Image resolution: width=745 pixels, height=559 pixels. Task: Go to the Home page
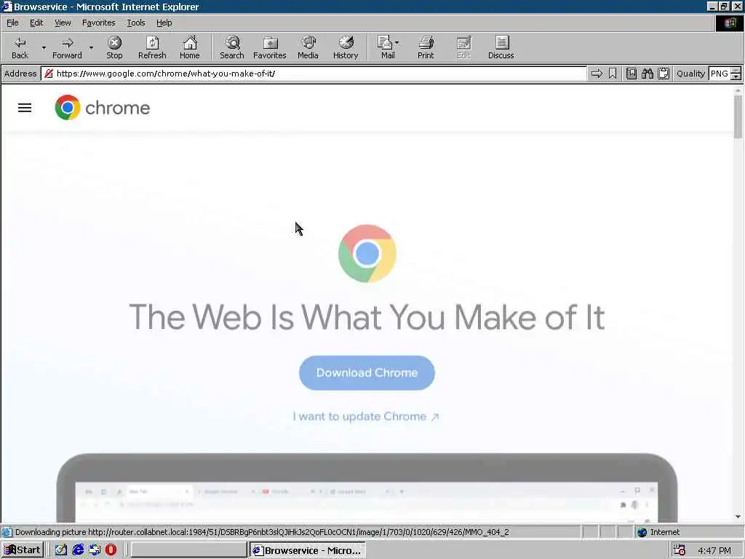click(190, 47)
